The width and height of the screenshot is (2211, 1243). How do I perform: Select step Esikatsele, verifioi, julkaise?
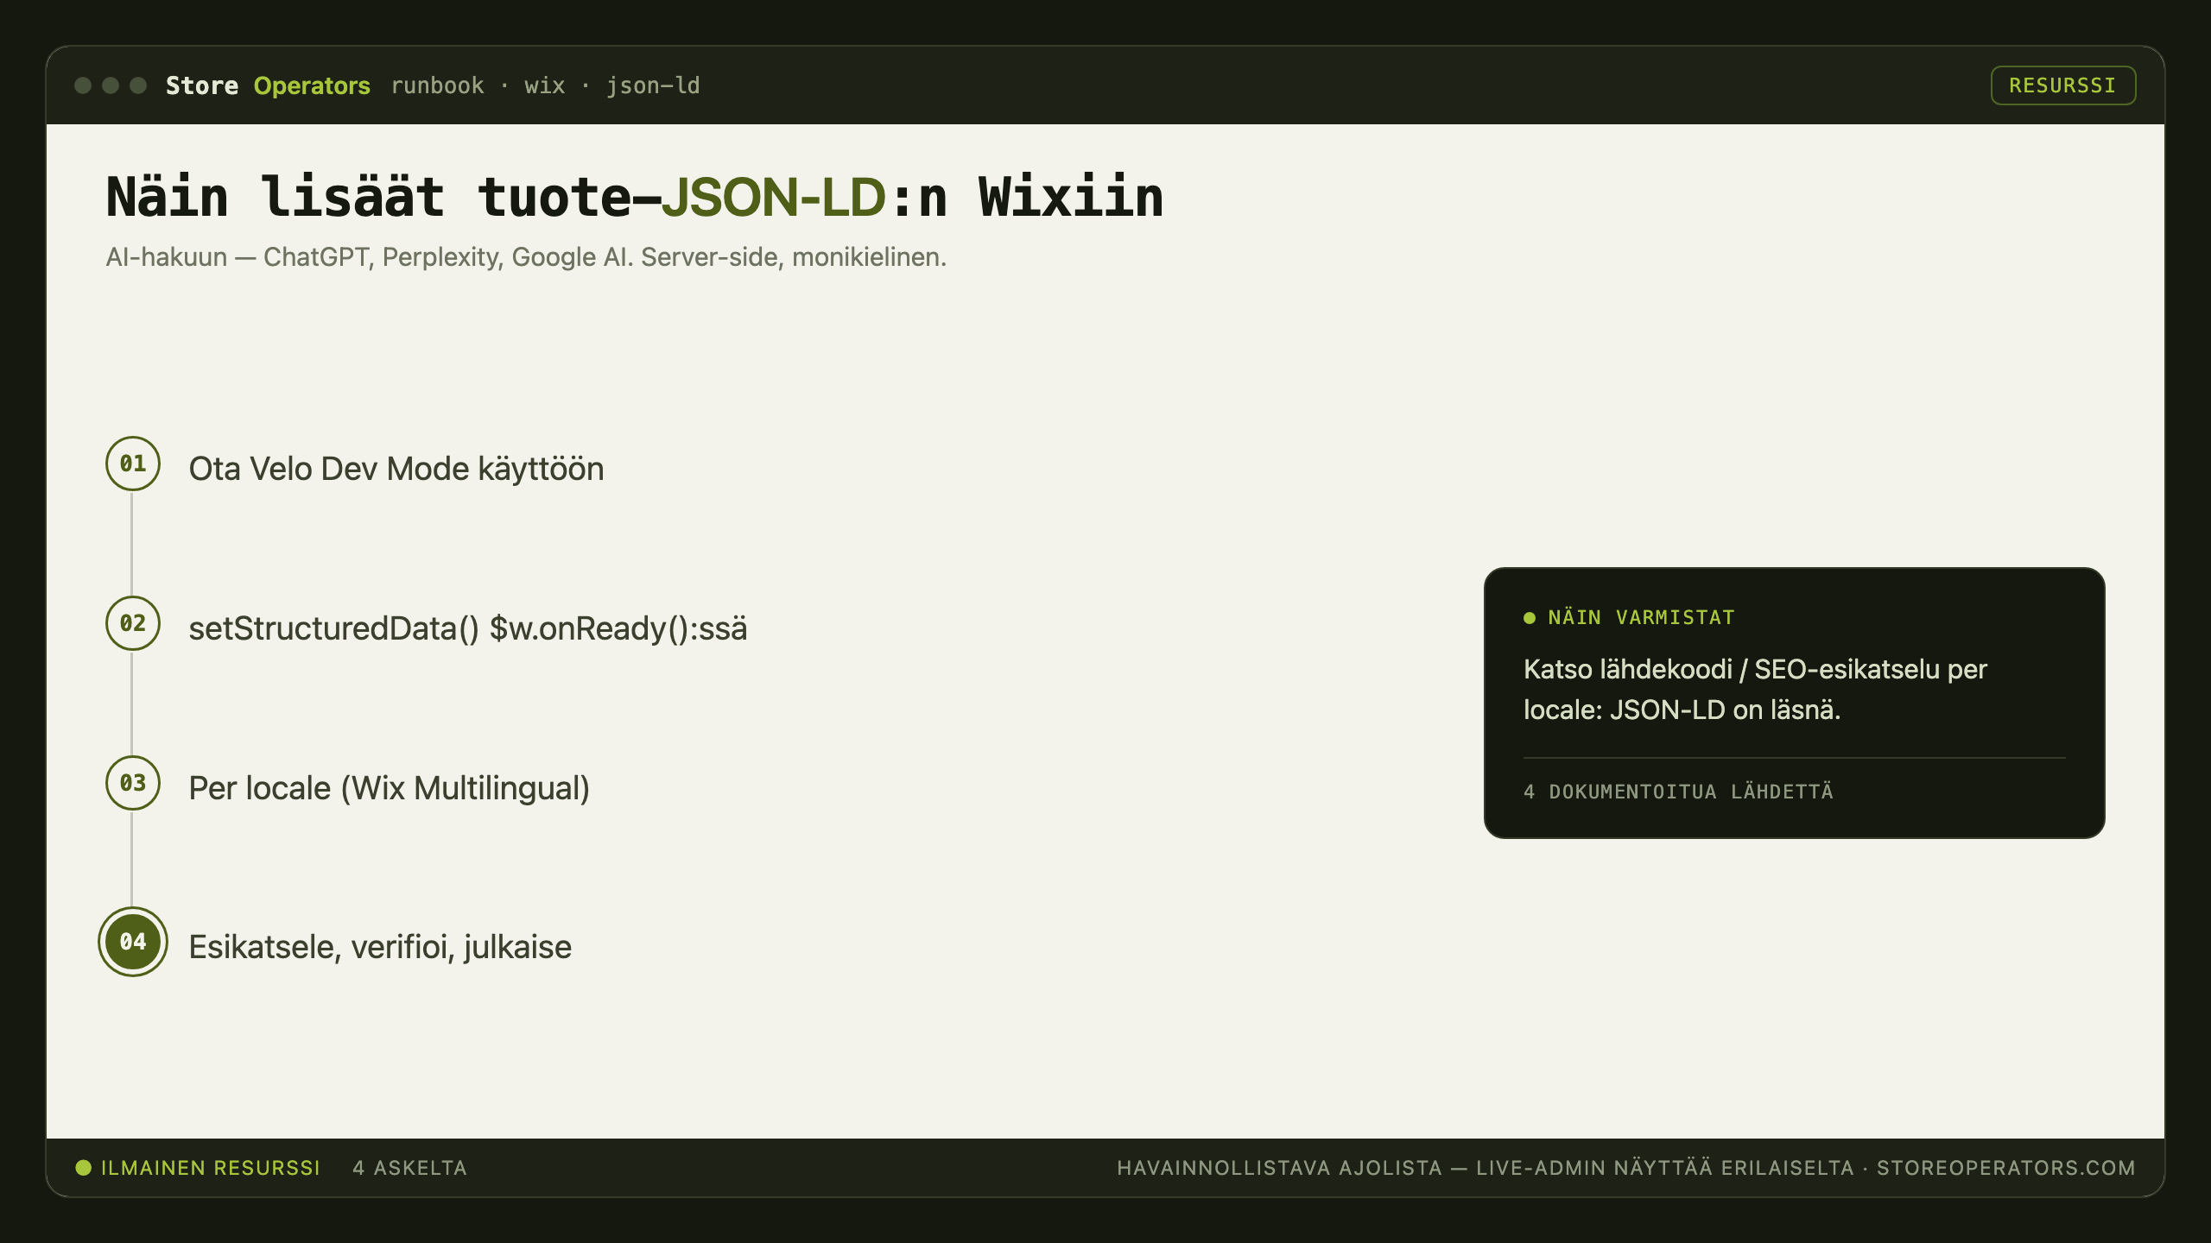click(x=380, y=947)
